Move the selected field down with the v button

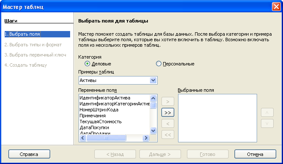click(x=267, y=124)
